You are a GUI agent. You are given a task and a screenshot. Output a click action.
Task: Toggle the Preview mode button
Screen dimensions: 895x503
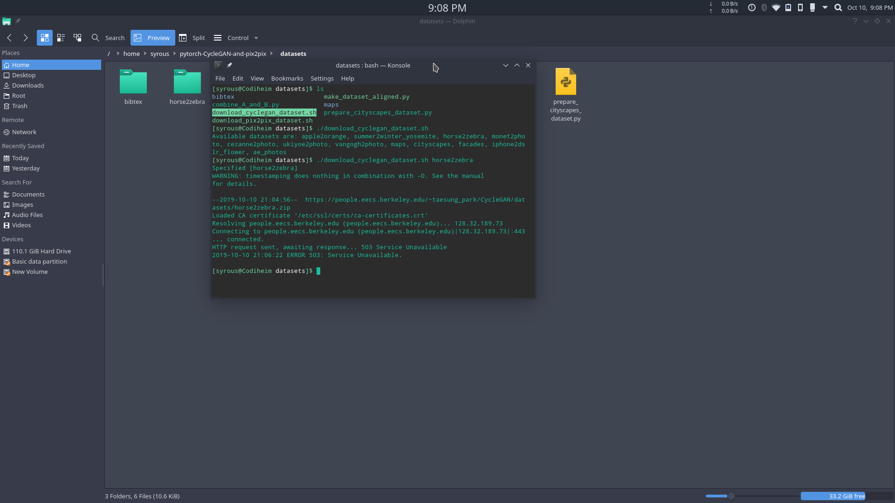pyautogui.click(x=152, y=38)
